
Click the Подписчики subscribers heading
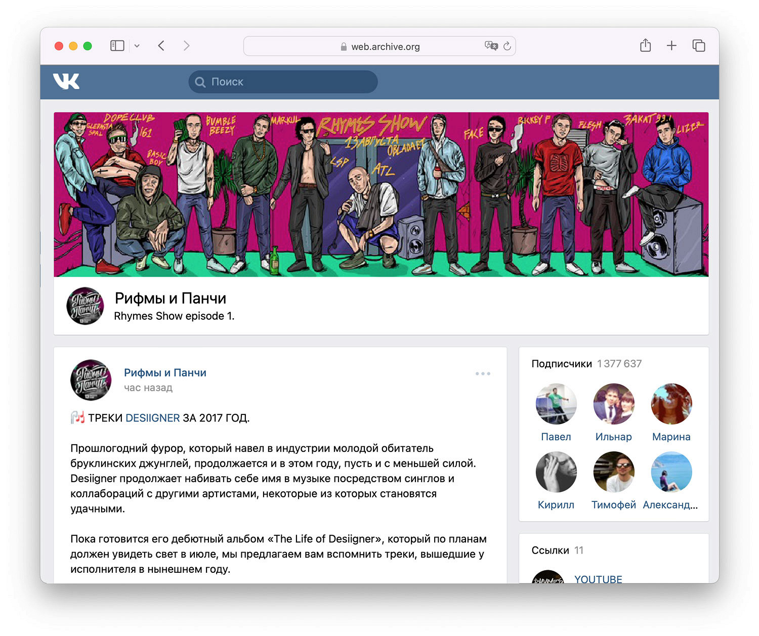pyautogui.click(x=562, y=364)
